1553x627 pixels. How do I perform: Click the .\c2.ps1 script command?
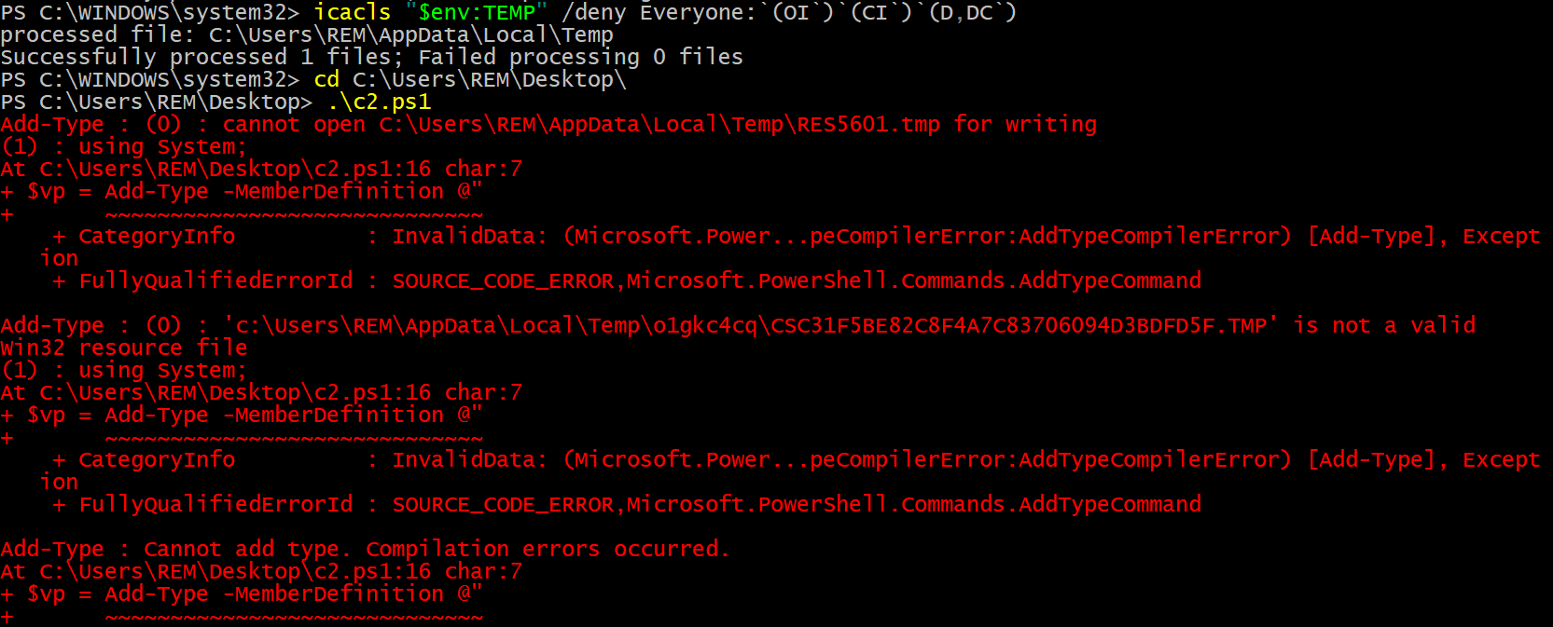click(379, 102)
